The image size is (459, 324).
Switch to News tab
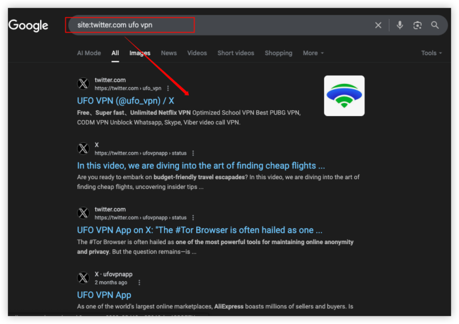(x=169, y=53)
